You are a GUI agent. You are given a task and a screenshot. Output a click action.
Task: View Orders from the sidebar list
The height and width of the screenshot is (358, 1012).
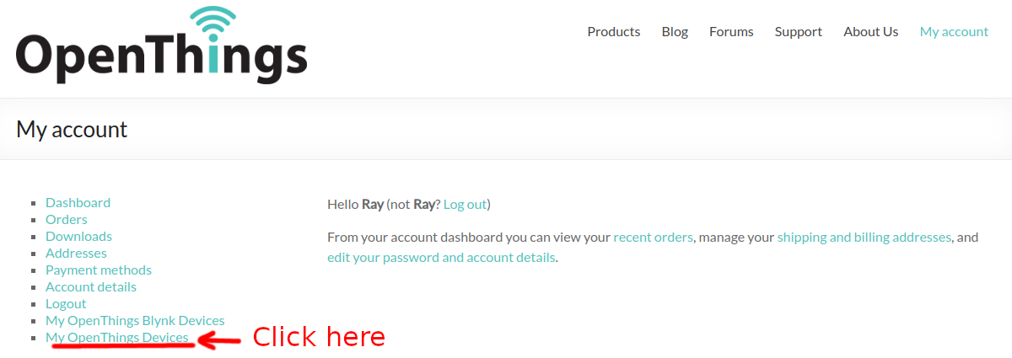(67, 220)
